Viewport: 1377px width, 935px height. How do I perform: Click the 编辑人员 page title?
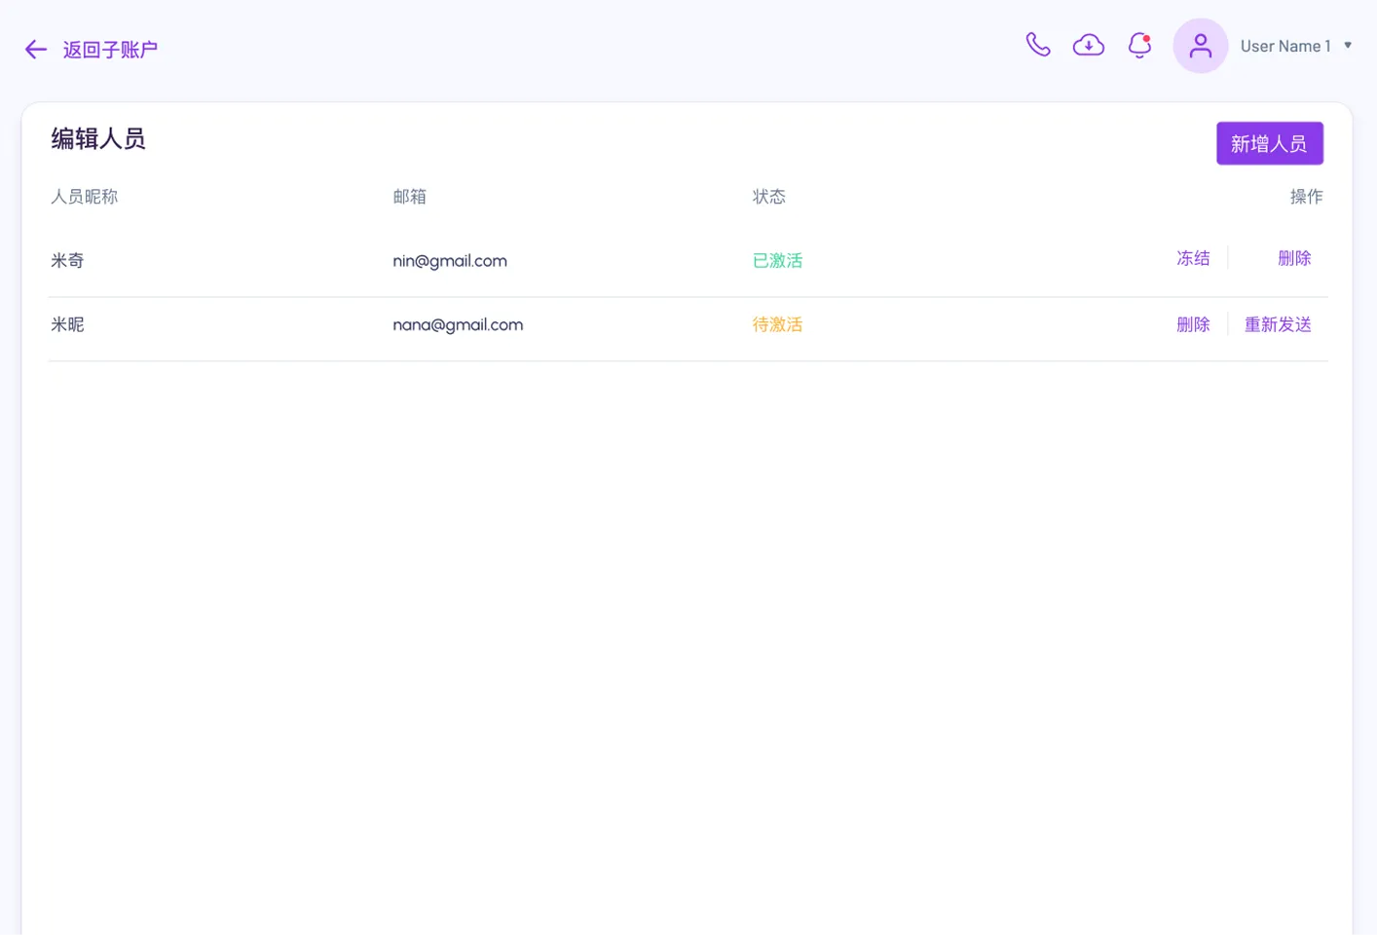tap(98, 139)
